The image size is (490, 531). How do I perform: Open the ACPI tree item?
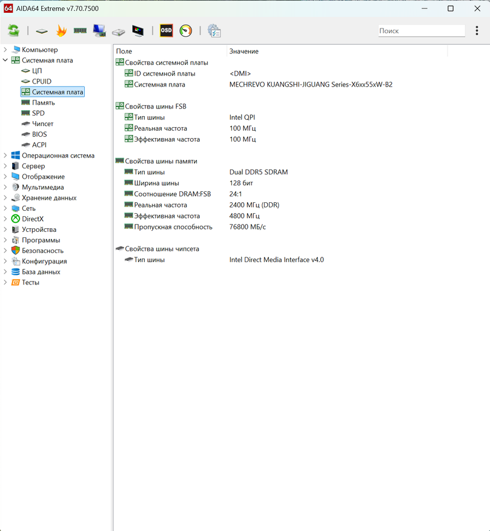(x=39, y=145)
